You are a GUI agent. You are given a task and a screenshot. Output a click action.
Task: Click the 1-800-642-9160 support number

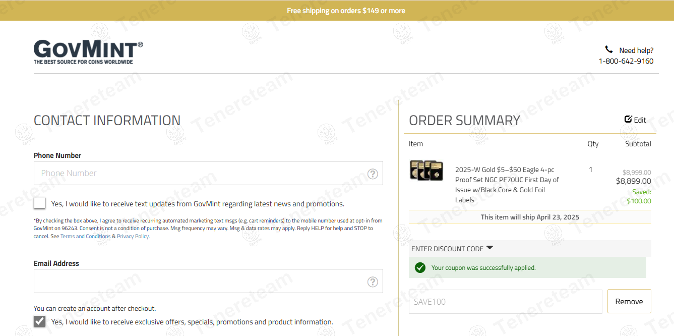point(626,61)
